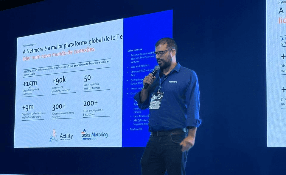Select the "+15m" statistic figure
The height and width of the screenshot is (175, 286).
(x=30, y=84)
